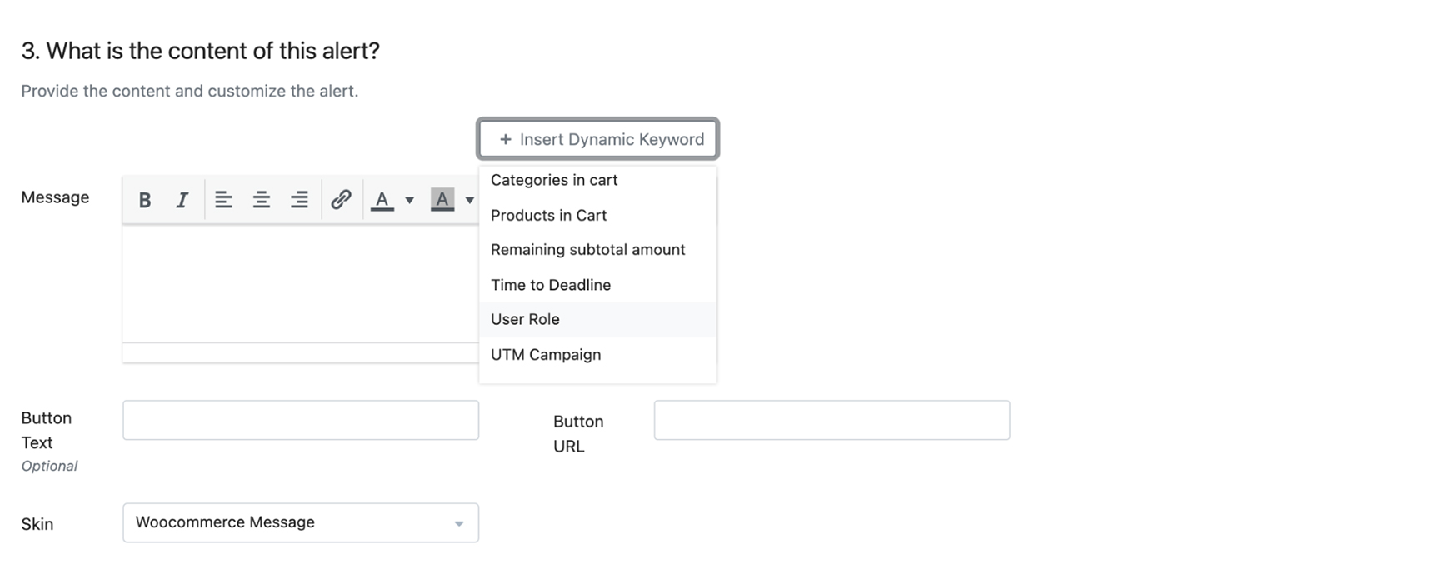Expand the background color dropdown arrow
Screen dimensions: 1433x569
(x=469, y=200)
